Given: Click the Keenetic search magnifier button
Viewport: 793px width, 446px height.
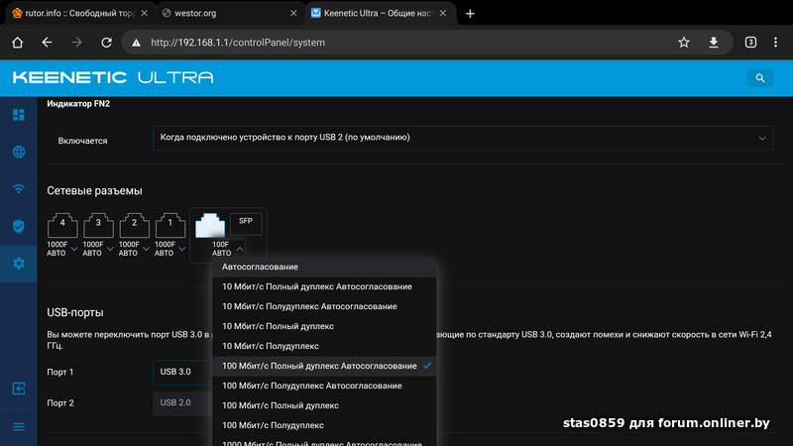Looking at the screenshot, I should pos(759,77).
